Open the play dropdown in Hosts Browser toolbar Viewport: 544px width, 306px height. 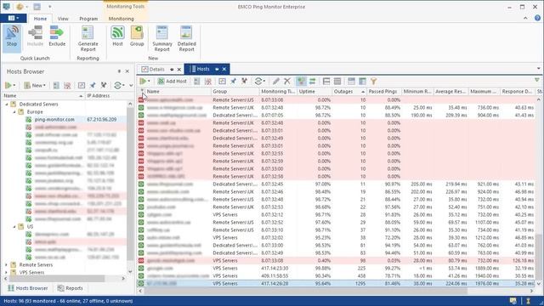pos(14,85)
